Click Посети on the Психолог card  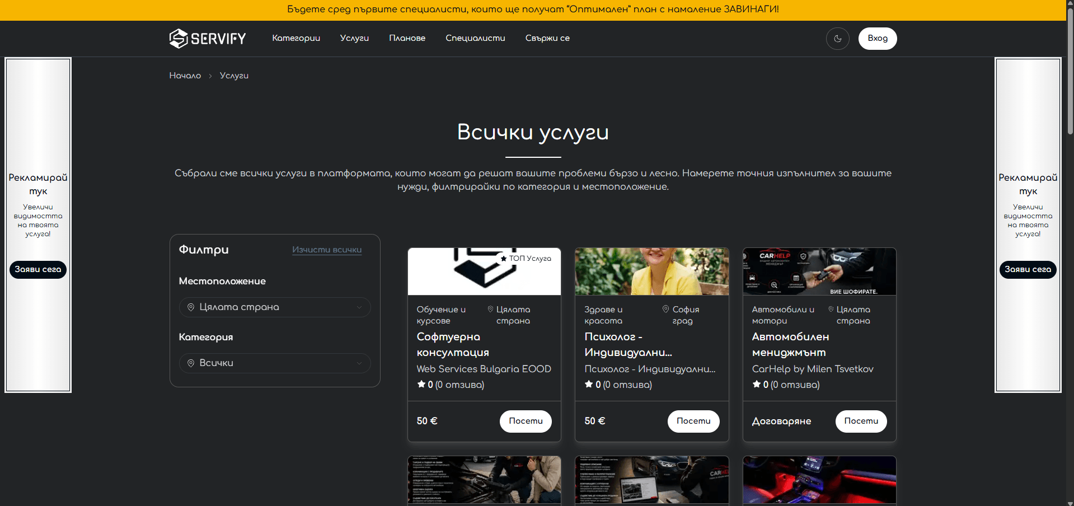[x=693, y=421]
